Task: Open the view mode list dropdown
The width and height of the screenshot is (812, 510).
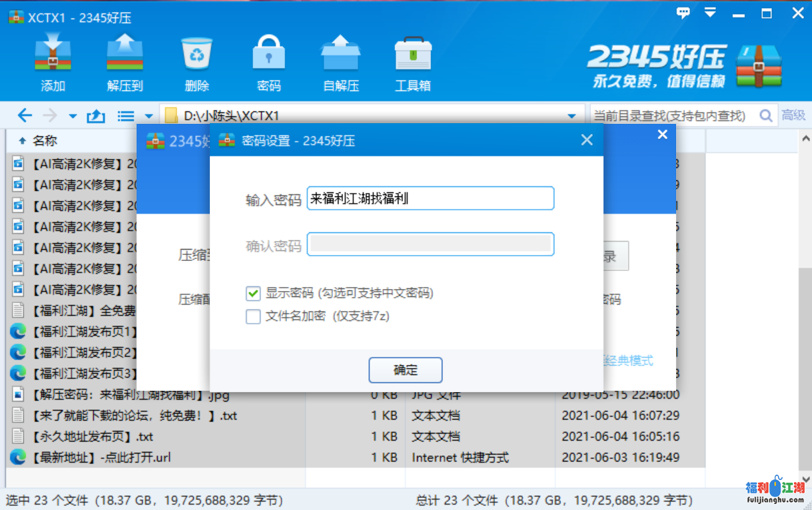Action: (131, 116)
